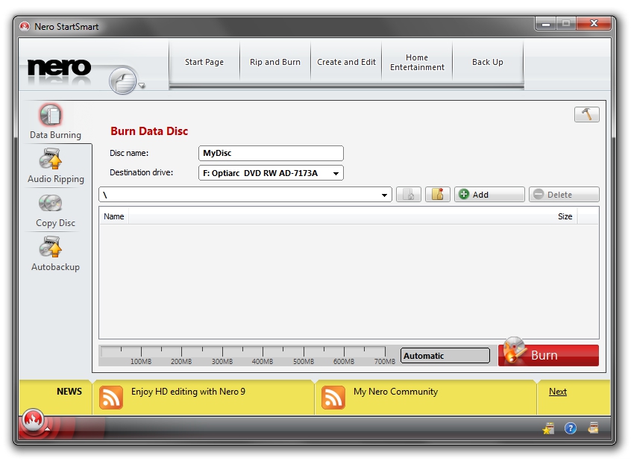Click the Burn Data Disc heading
631x464 pixels.
tap(149, 131)
